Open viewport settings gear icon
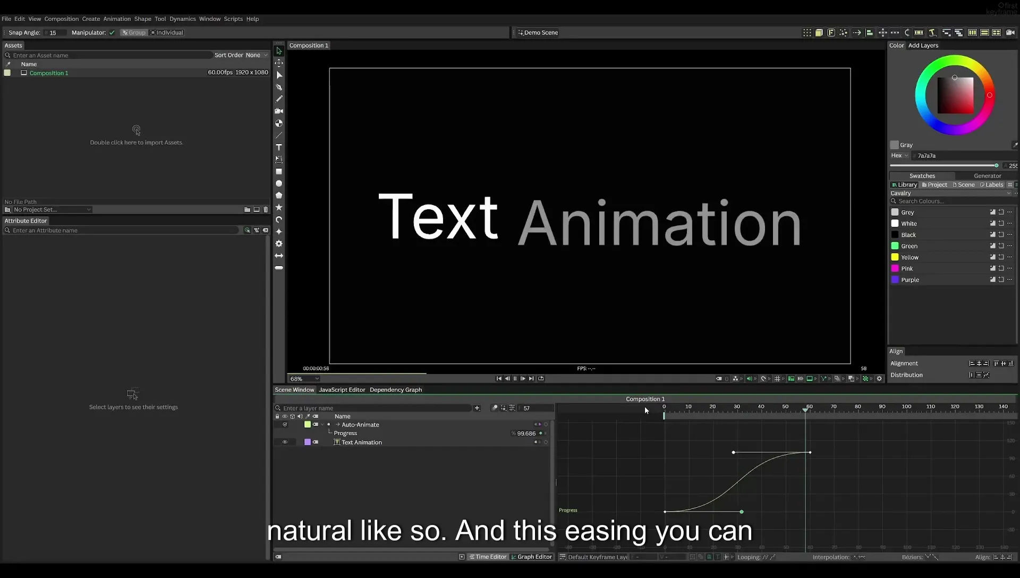Image resolution: width=1020 pixels, height=578 pixels. click(x=879, y=379)
